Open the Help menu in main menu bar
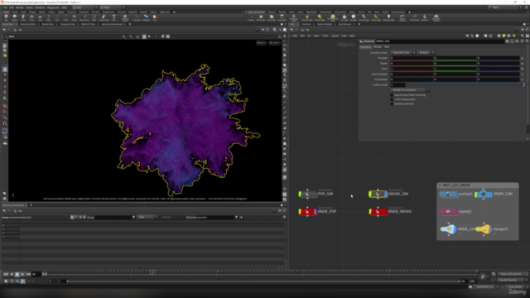 (x=64, y=7)
